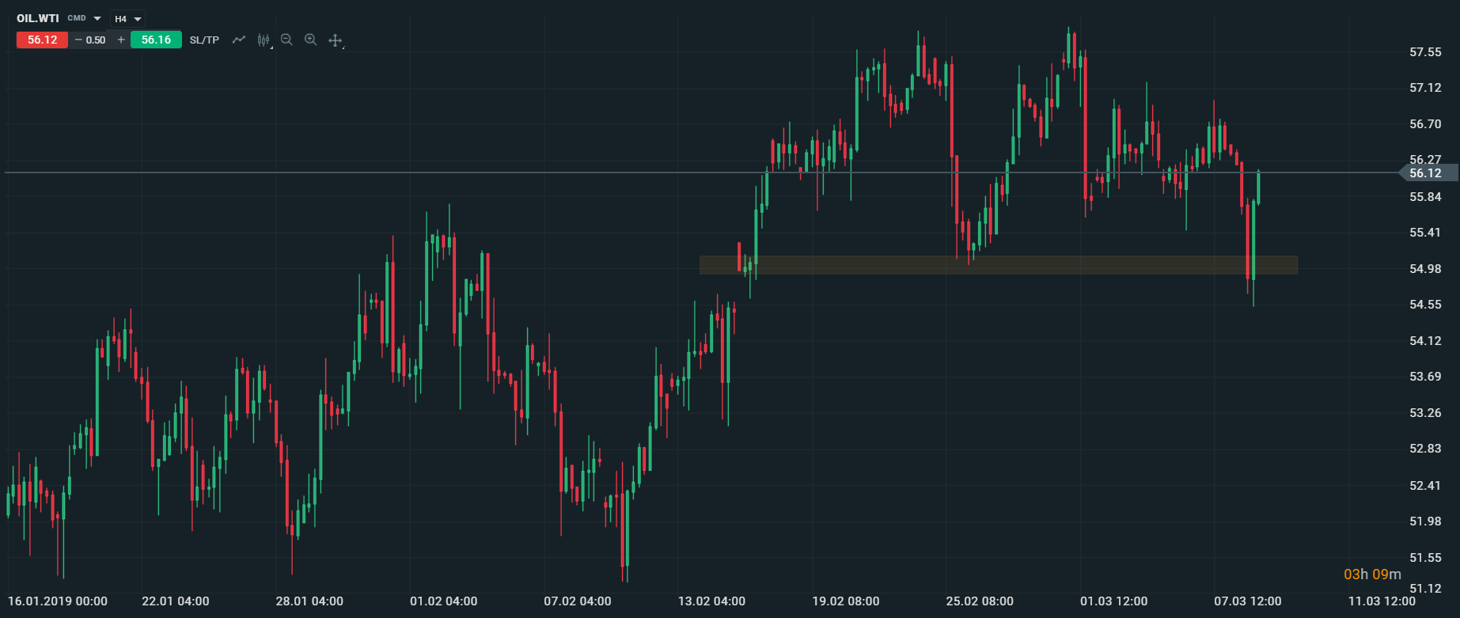Open the indicators line-chart icon

[239, 40]
